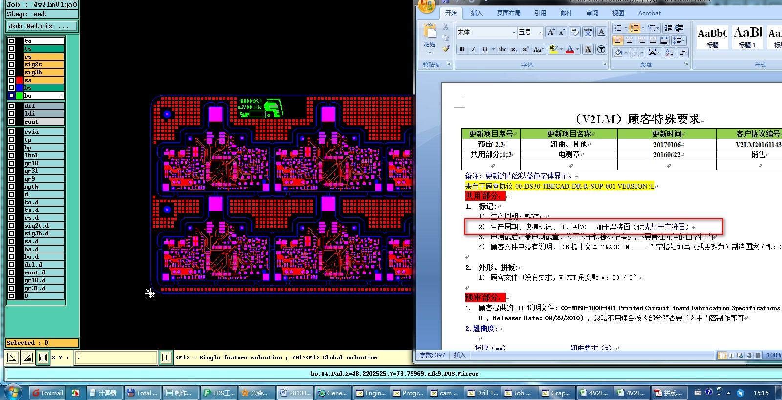Click the enclosed character 字 icon
The image size is (782, 400).
[x=601, y=49]
